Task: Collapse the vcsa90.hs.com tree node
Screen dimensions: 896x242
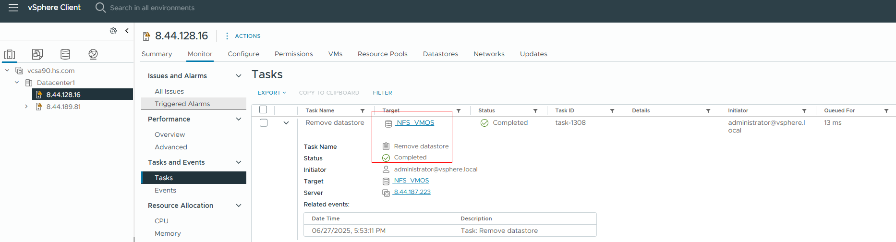Action: (7, 71)
